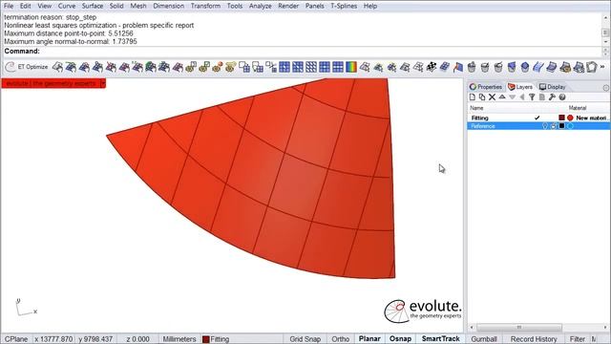Click the "New materi" material name text
The height and width of the screenshot is (344, 611).
pos(592,118)
